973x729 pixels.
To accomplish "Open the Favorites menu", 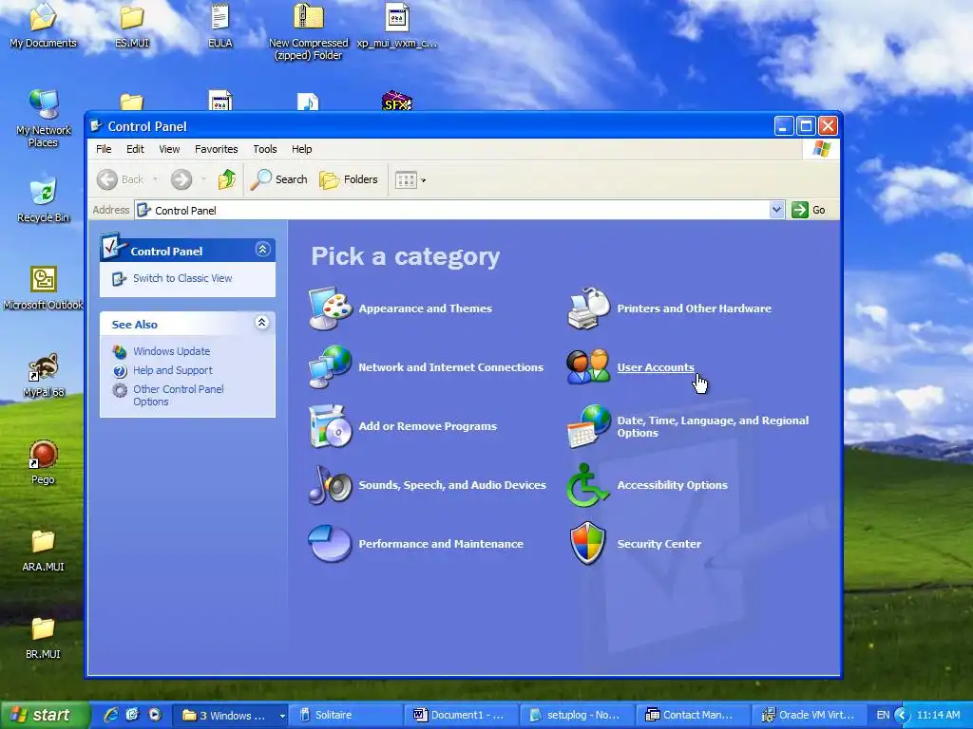I will (x=216, y=149).
